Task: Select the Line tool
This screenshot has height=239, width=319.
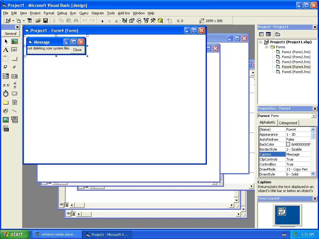Action: [14, 111]
